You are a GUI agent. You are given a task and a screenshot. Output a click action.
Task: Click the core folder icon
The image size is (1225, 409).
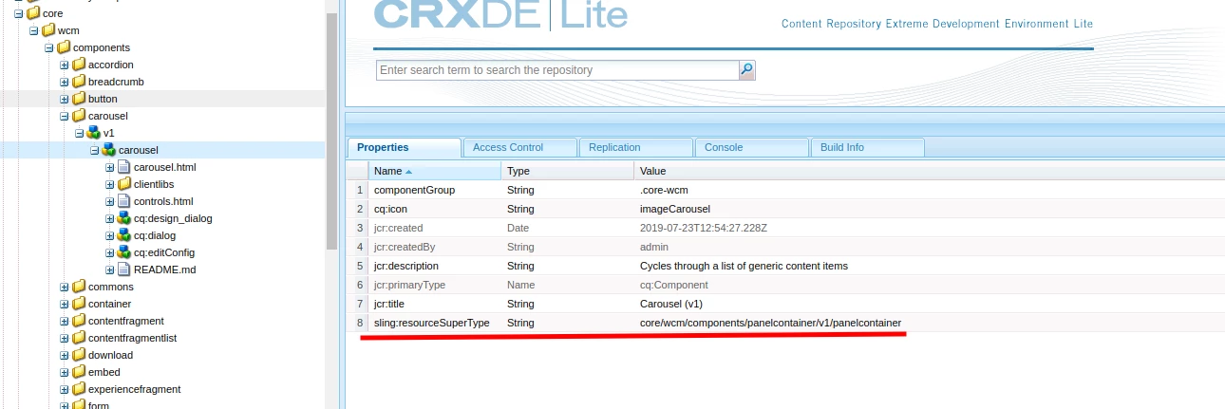click(33, 13)
